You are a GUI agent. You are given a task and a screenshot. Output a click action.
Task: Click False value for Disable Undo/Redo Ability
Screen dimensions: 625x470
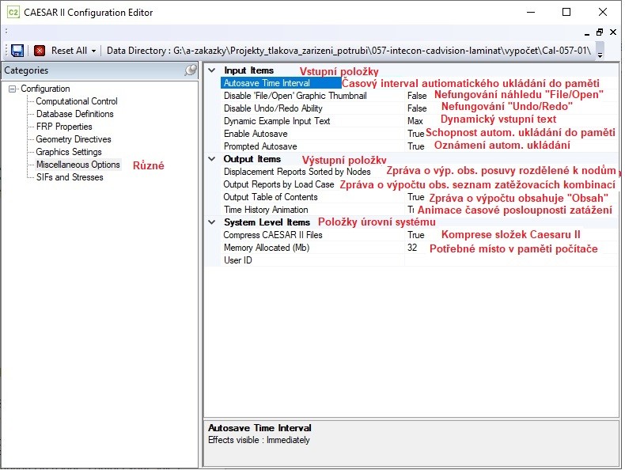coord(417,108)
